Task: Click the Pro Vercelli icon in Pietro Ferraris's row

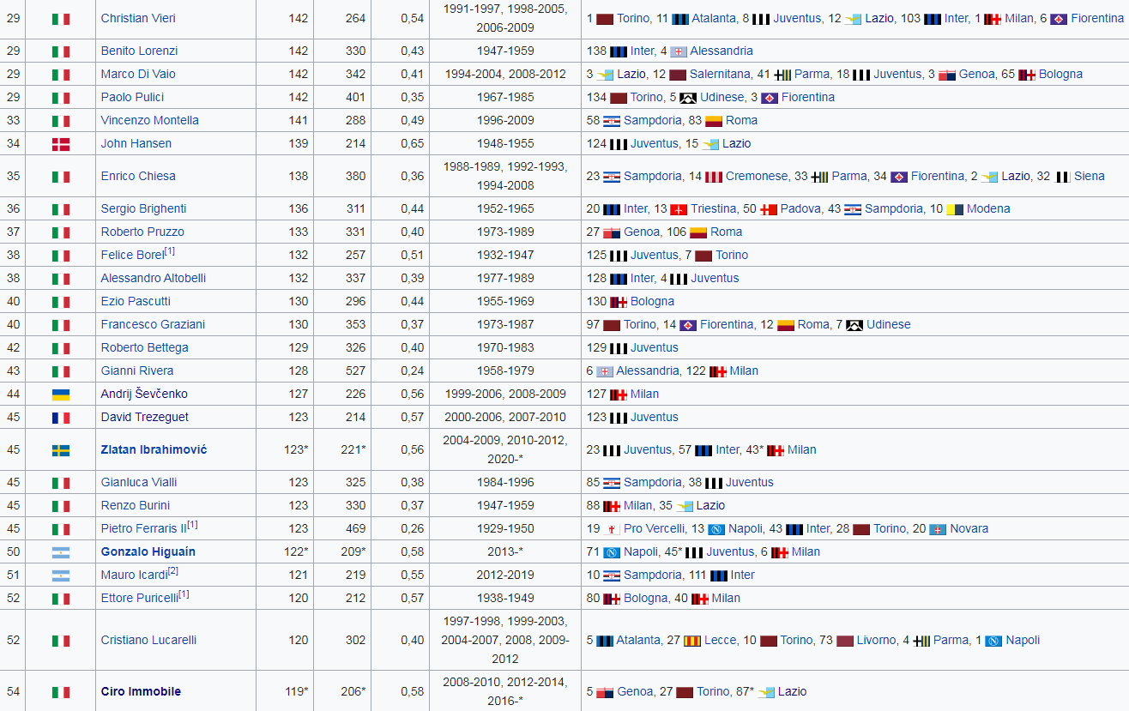Action: (x=613, y=529)
